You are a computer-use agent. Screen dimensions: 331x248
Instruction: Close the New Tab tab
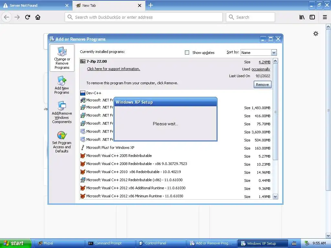tap(140, 5)
